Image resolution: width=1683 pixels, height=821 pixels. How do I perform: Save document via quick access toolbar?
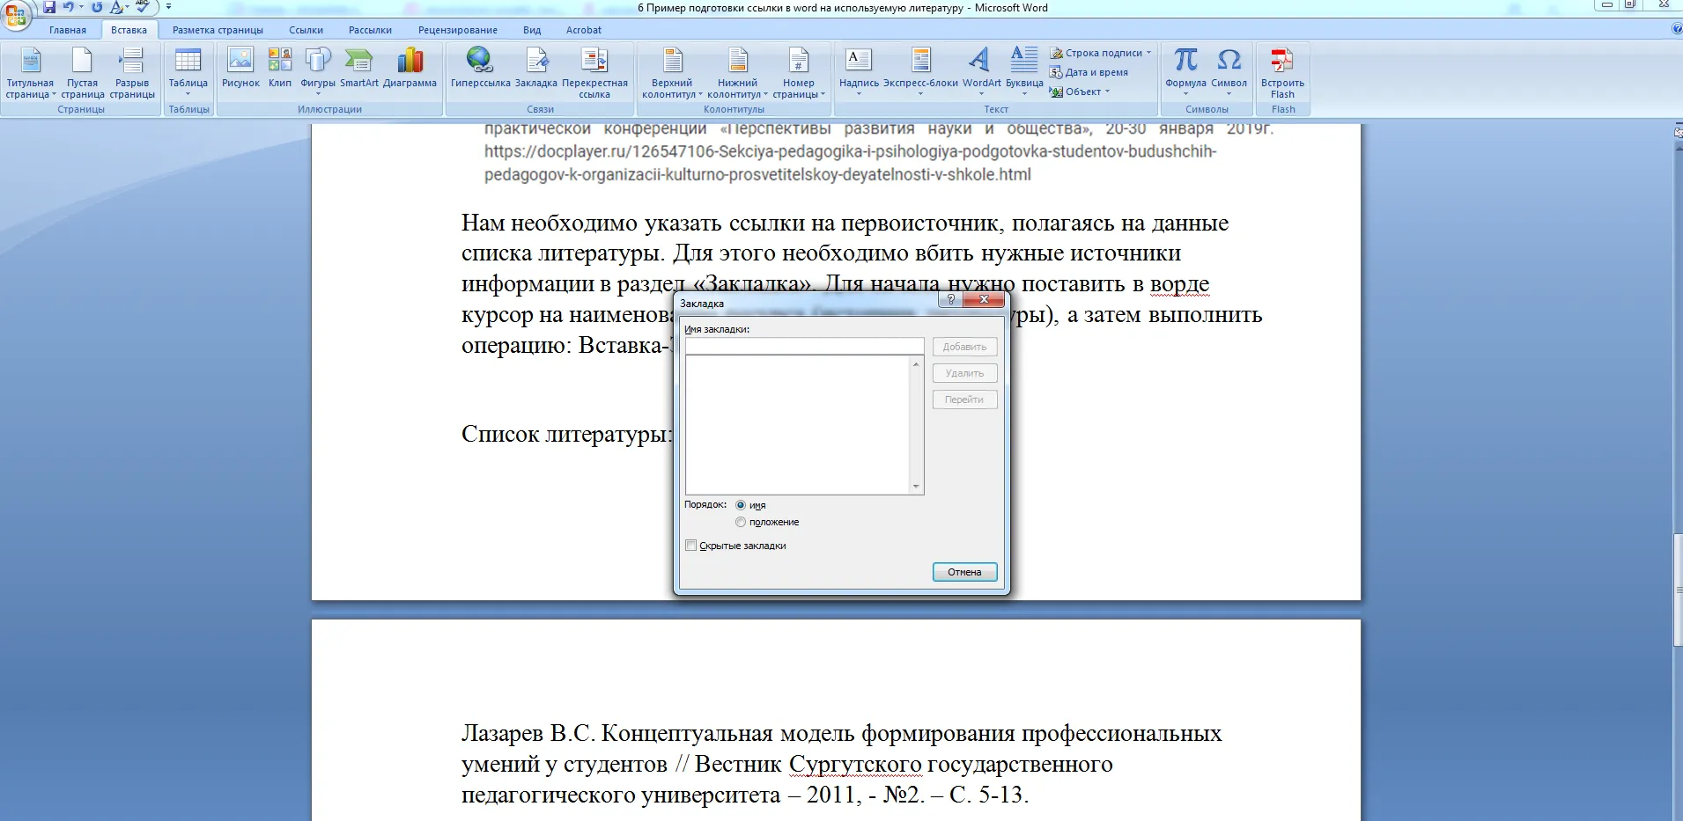coord(49,7)
